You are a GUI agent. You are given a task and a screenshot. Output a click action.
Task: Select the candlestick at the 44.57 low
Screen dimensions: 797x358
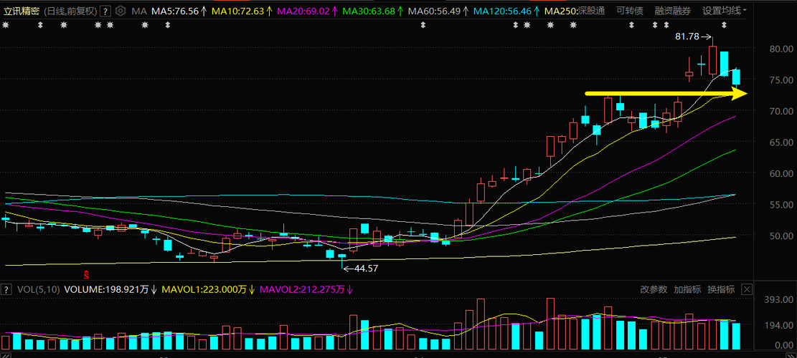tap(341, 260)
